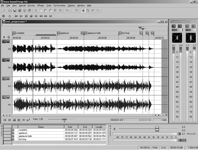Image resolution: width=198 pixels, height=150 pixels.
Task: Open the Options menu
Action: point(71,6)
